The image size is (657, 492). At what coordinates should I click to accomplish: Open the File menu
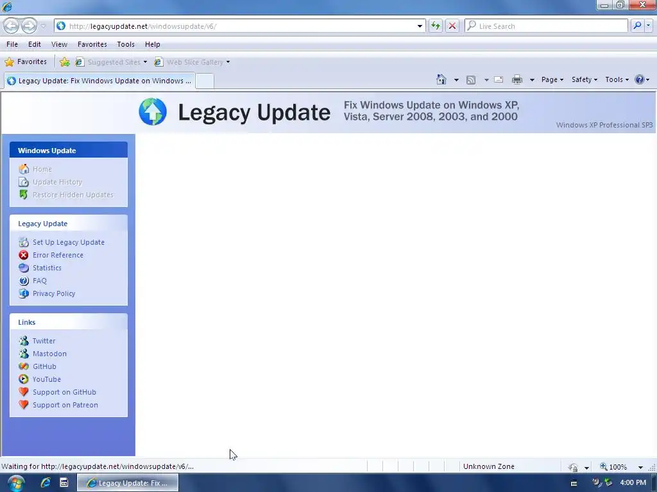tap(12, 44)
